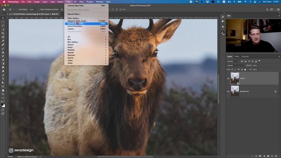Screen dimensions: 281x158
Task: Select the Move tool in toolbar
Action: (x=3, y=18)
